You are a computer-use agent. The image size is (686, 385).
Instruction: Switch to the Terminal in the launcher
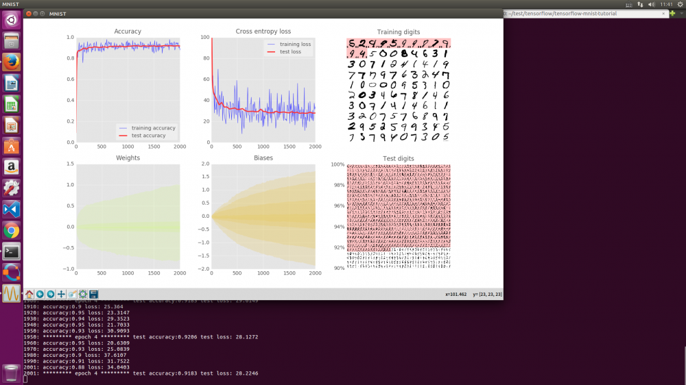11,251
